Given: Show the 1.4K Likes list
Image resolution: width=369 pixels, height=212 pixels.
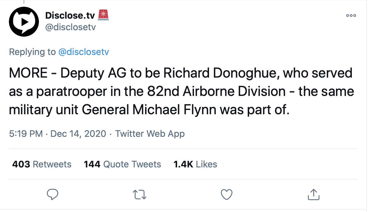Looking at the screenshot, I should coord(195,164).
